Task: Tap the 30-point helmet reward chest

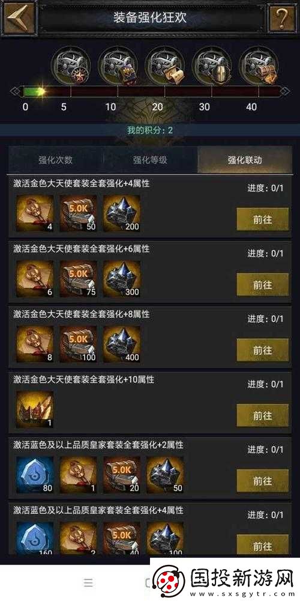Action: (x=212, y=64)
